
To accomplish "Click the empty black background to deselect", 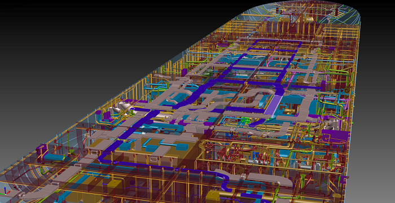I will (x=76, y=38).
